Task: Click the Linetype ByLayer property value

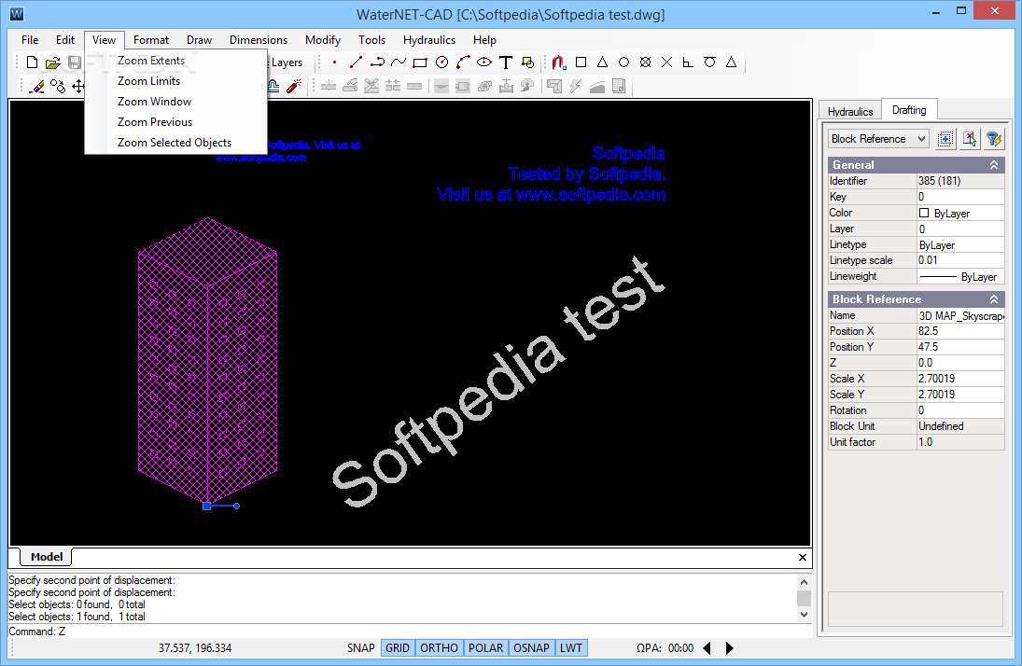Action: [x=960, y=245]
